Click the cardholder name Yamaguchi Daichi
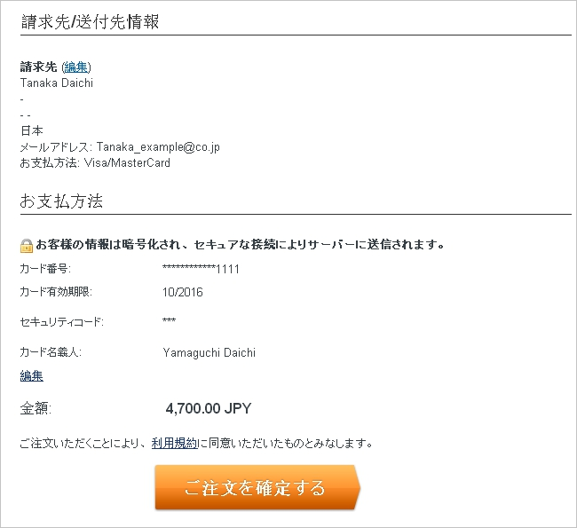 tap(209, 353)
